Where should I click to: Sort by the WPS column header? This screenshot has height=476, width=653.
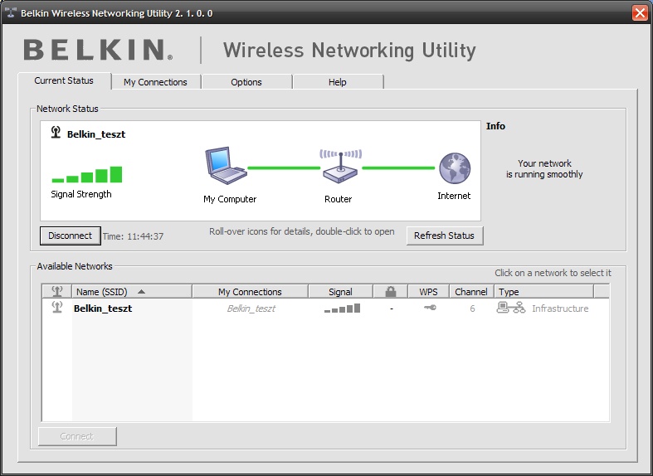(428, 292)
